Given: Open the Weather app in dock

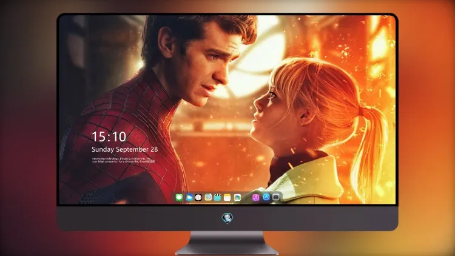Looking at the screenshot, I should tap(189, 197).
